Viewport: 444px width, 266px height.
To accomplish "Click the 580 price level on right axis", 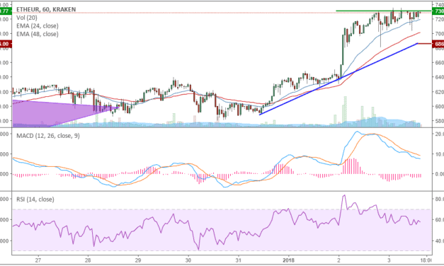I will click(439, 121).
